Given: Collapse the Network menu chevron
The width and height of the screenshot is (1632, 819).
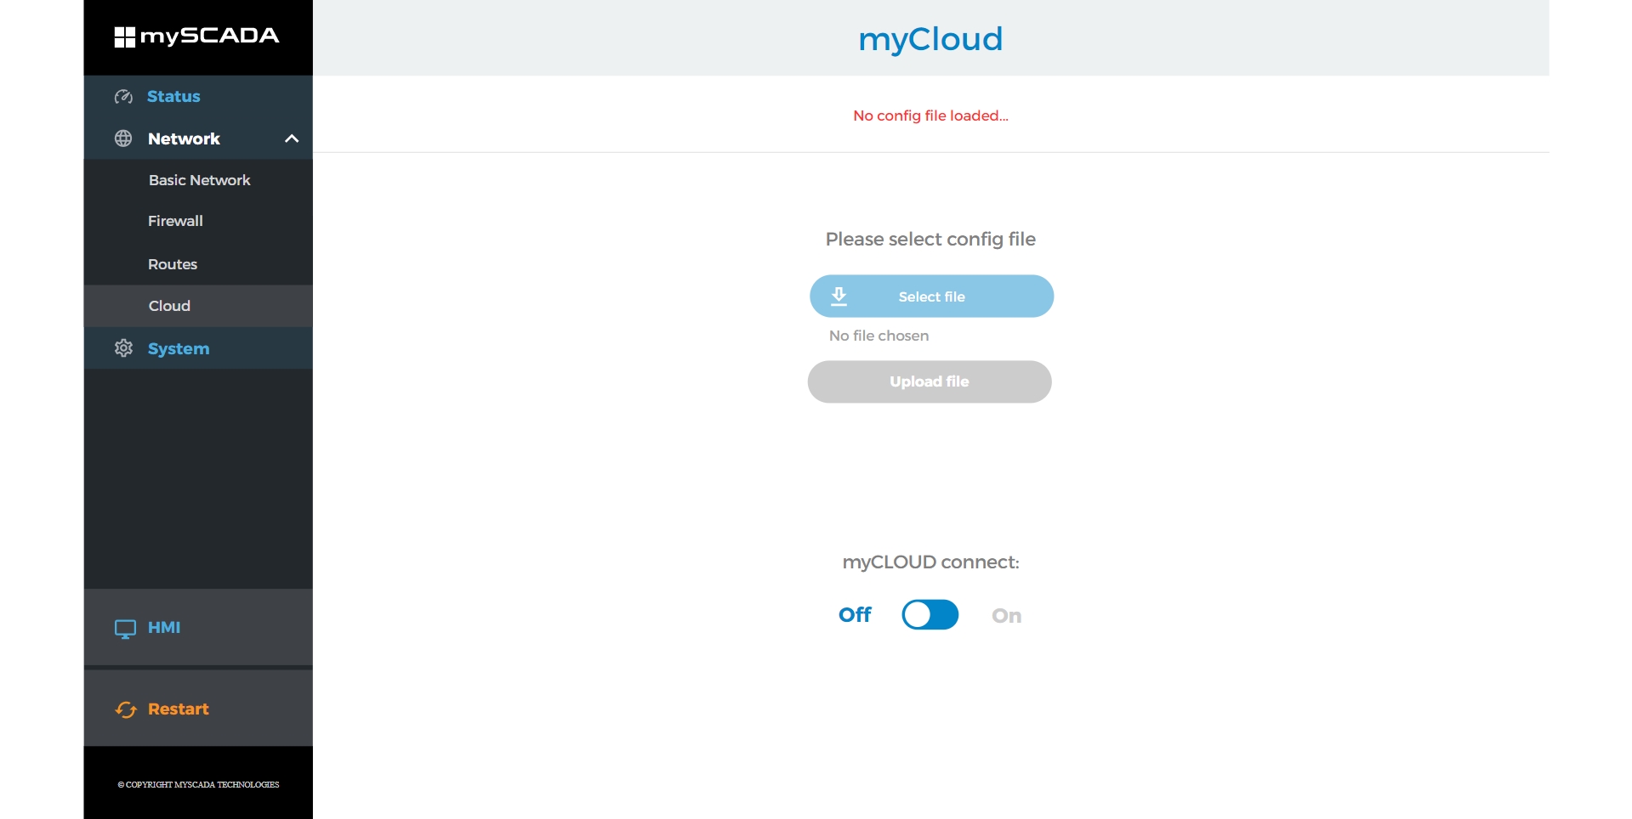Looking at the screenshot, I should click(x=292, y=138).
